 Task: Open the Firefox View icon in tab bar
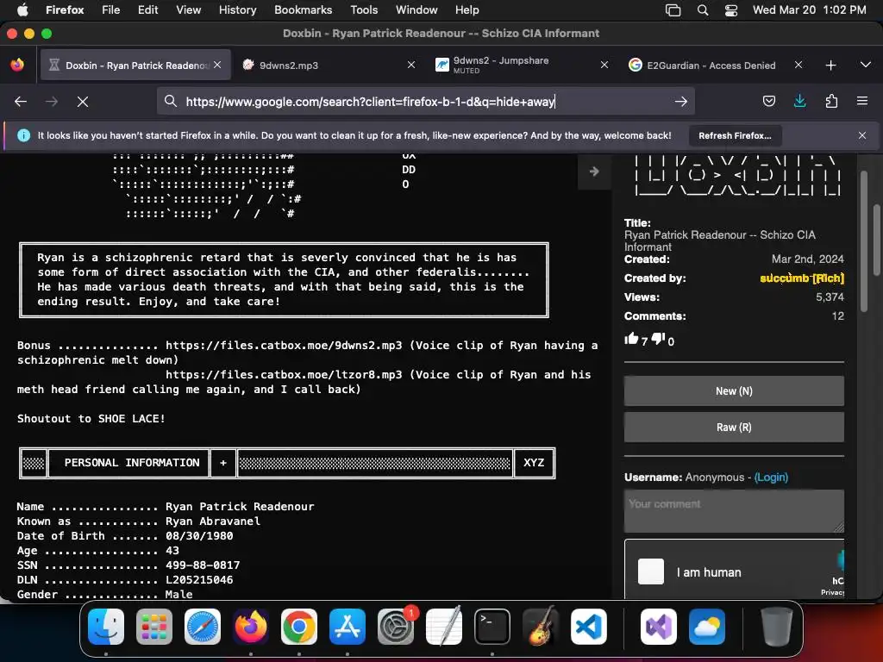click(17, 65)
